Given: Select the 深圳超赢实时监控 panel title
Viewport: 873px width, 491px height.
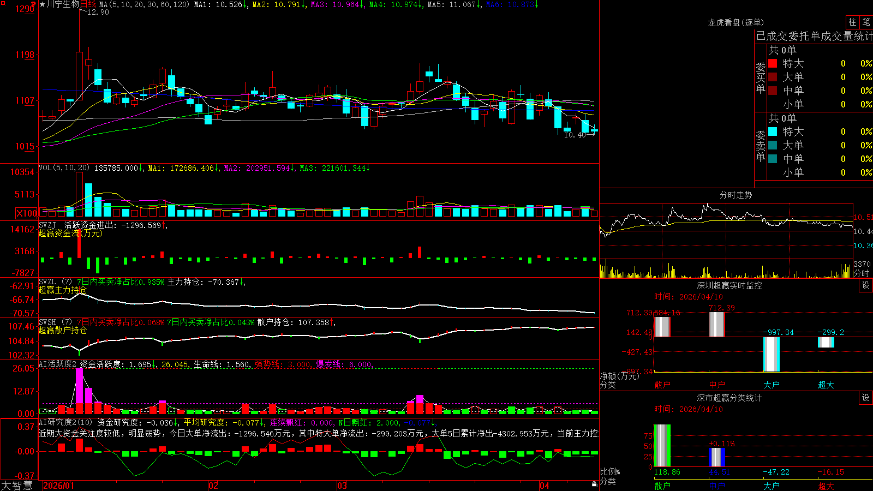Looking at the screenshot, I should (x=730, y=285).
